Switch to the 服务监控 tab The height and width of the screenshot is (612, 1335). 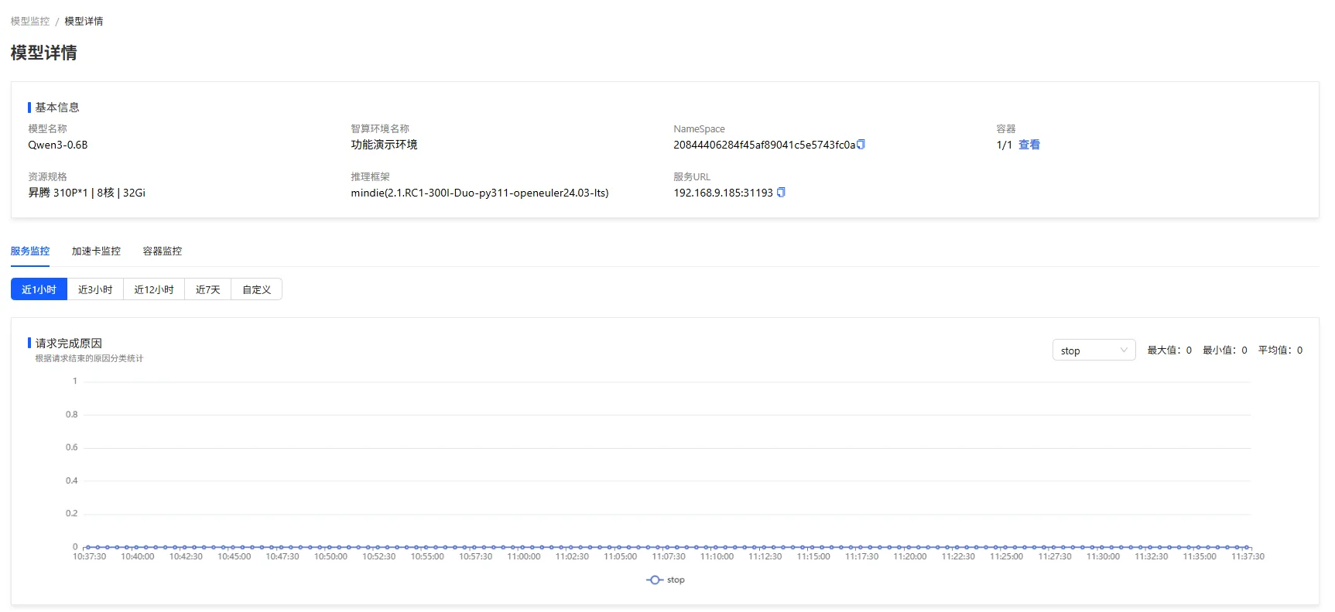coord(30,251)
